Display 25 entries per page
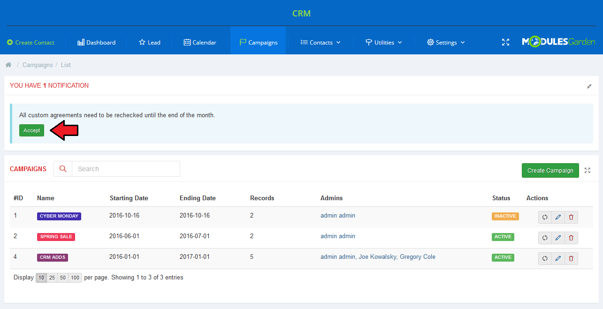The width and height of the screenshot is (603, 309). click(52, 278)
